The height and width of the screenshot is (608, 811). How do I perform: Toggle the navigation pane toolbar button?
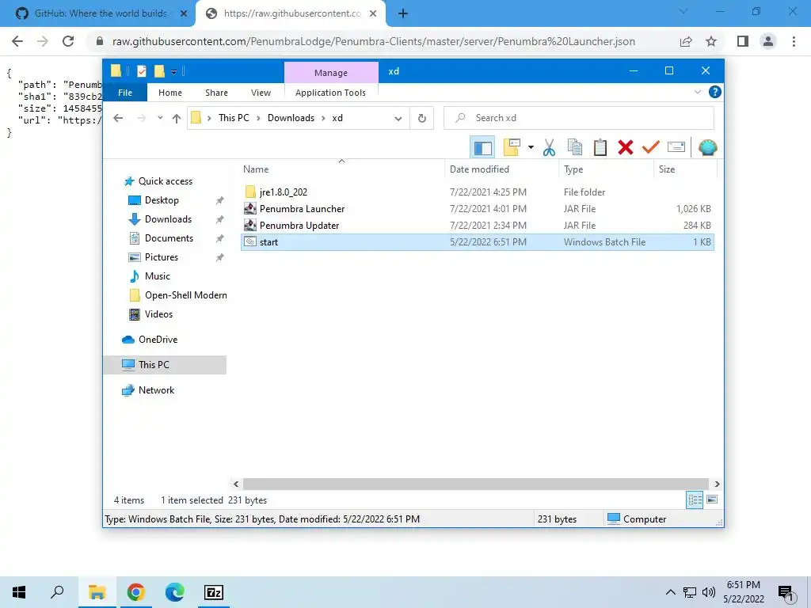click(482, 148)
